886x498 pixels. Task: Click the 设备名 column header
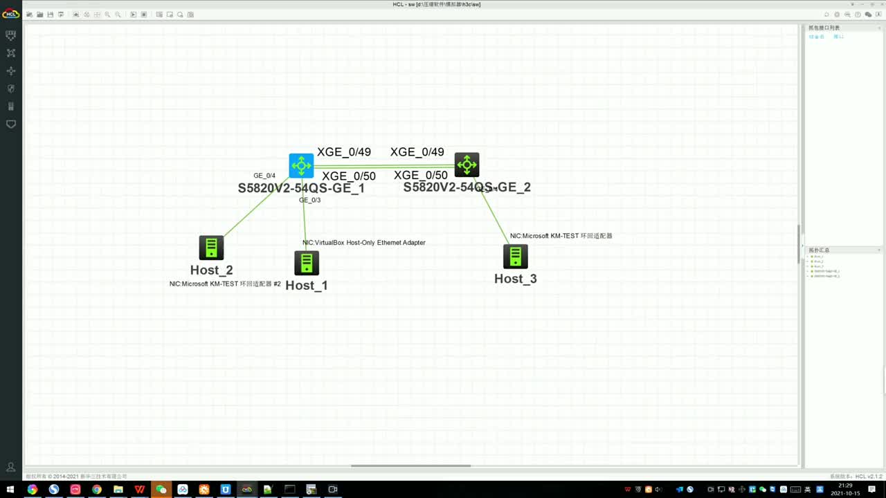(x=817, y=37)
